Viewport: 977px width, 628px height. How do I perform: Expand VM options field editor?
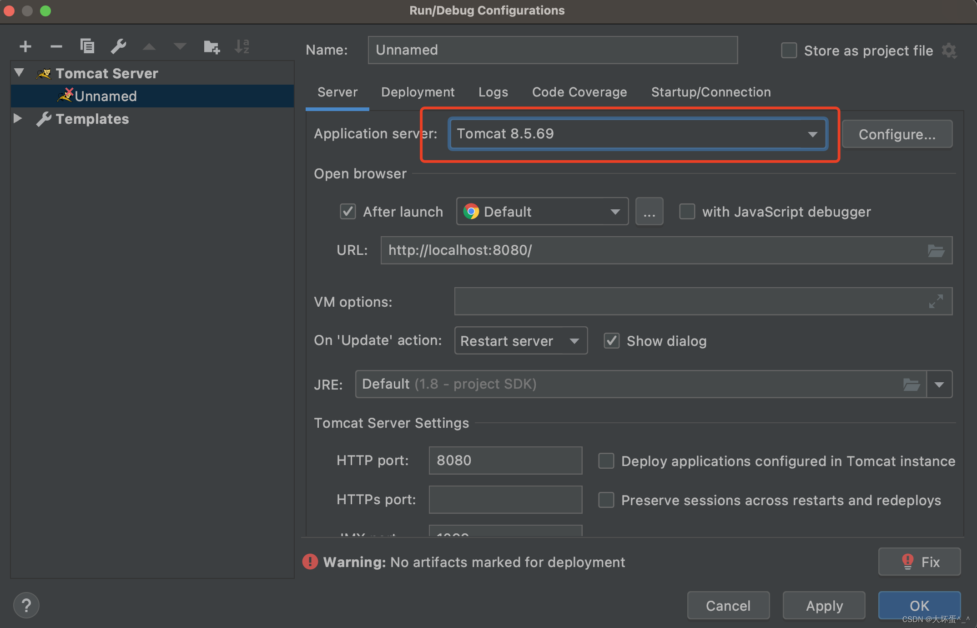pos(936,301)
